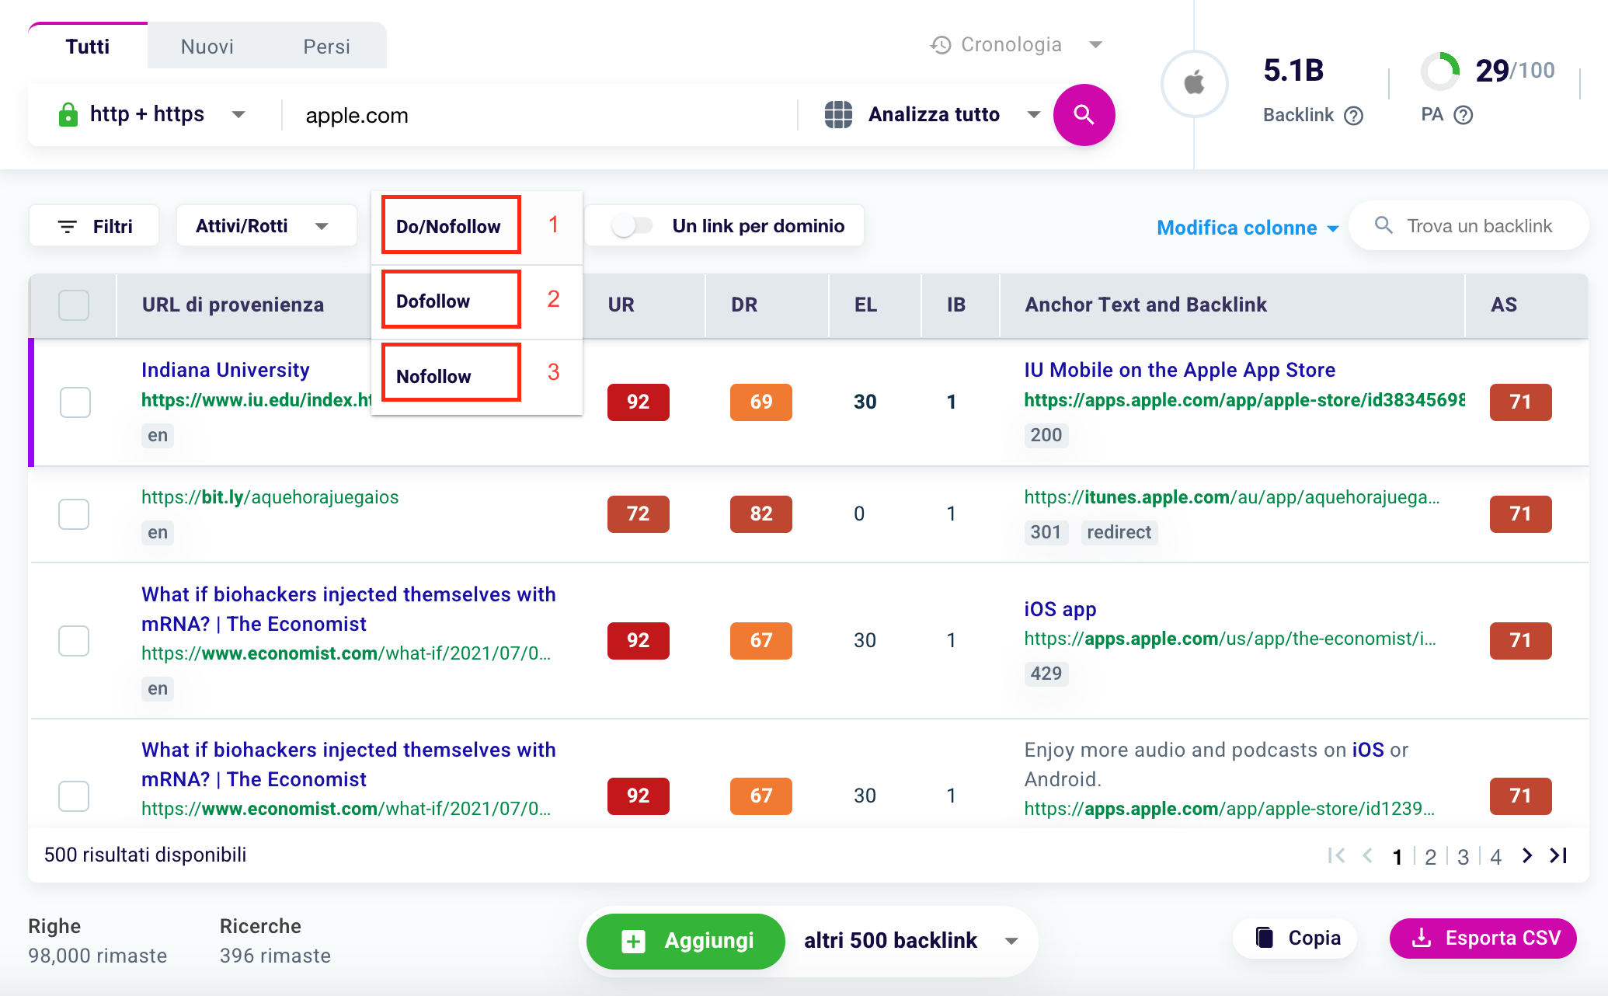Toggle the Un link per dominio switch

(632, 226)
